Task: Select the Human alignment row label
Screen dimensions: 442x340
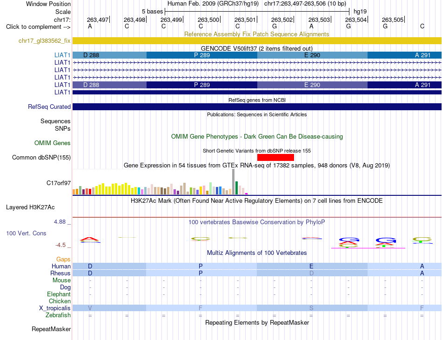Action: tap(61, 266)
